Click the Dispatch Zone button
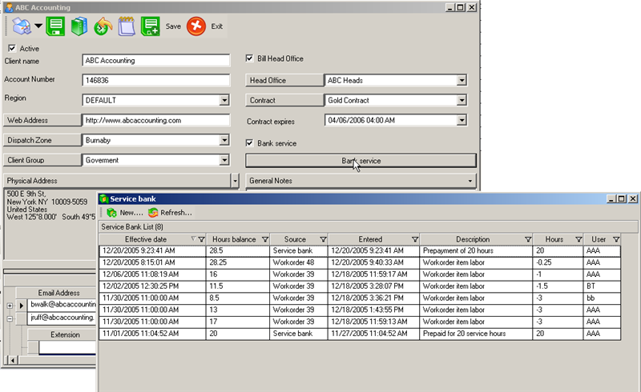Viewport: 641px width, 392px height. click(x=42, y=140)
